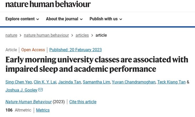This screenshot has height=117, width=195.
Task: Click the email envelope icon beside Joshua J. Gooley
Action: click(40, 90)
